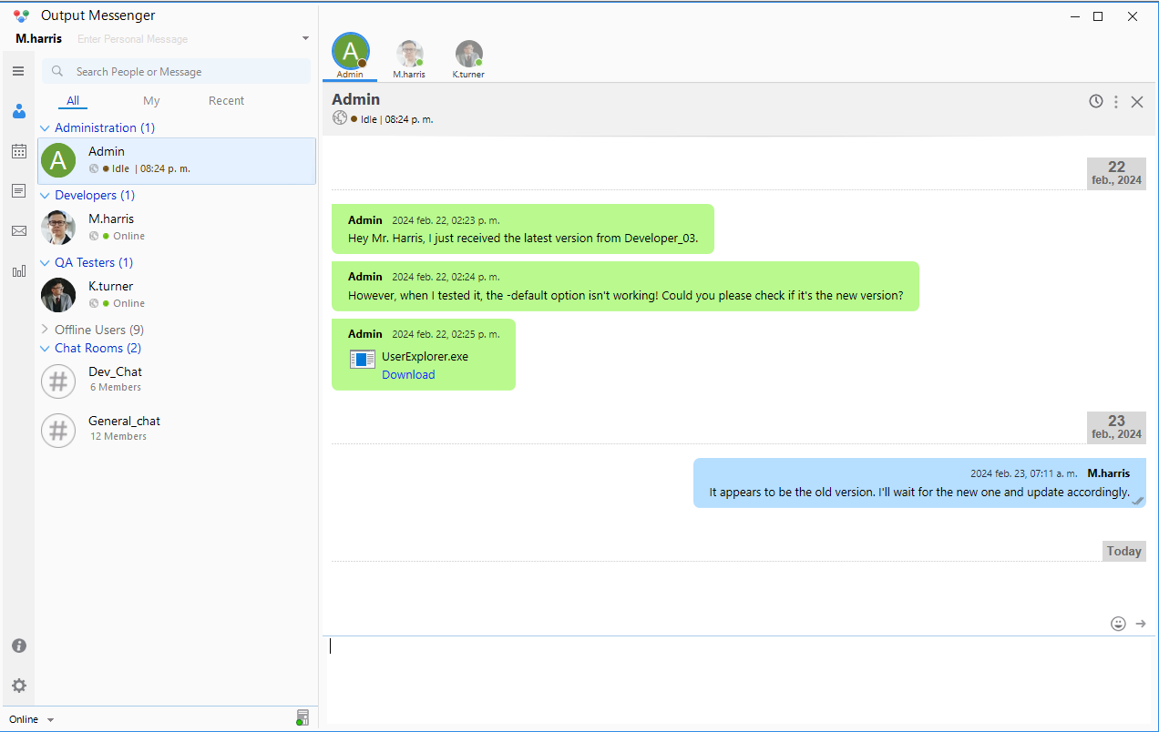Open chat history clock icon
The width and height of the screenshot is (1159, 732).
(x=1096, y=101)
